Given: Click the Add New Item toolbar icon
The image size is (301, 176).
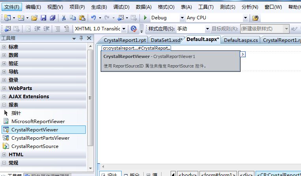Looking at the screenshot, I should [x=21, y=18].
